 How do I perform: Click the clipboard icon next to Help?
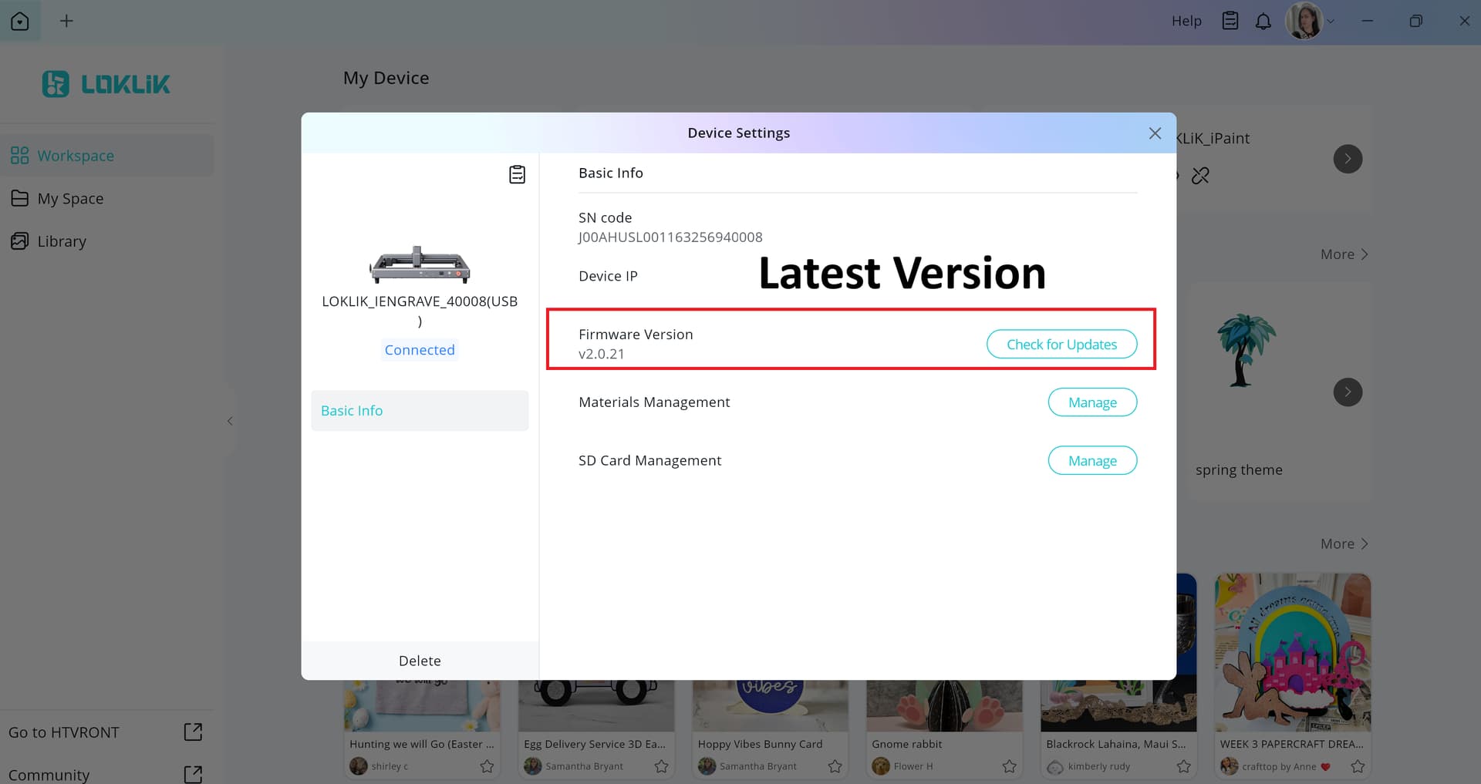pyautogui.click(x=1230, y=21)
